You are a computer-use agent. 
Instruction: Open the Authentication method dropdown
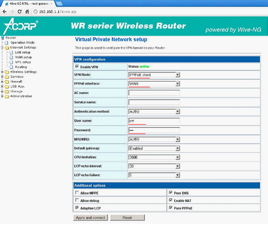(x=154, y=112)
